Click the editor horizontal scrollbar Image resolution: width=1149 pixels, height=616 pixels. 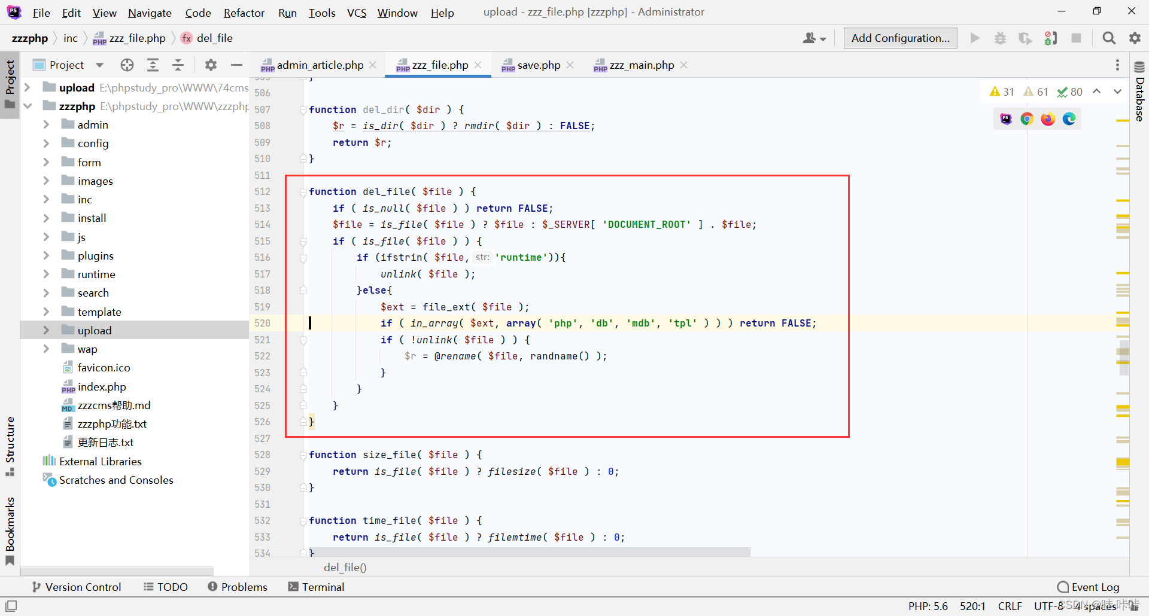(530, 551)
